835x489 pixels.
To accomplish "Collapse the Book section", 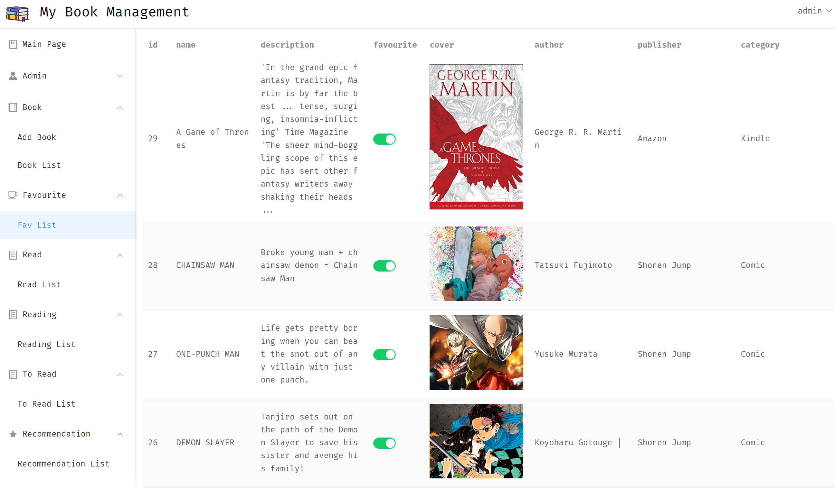I will click(x=120, y=107).
